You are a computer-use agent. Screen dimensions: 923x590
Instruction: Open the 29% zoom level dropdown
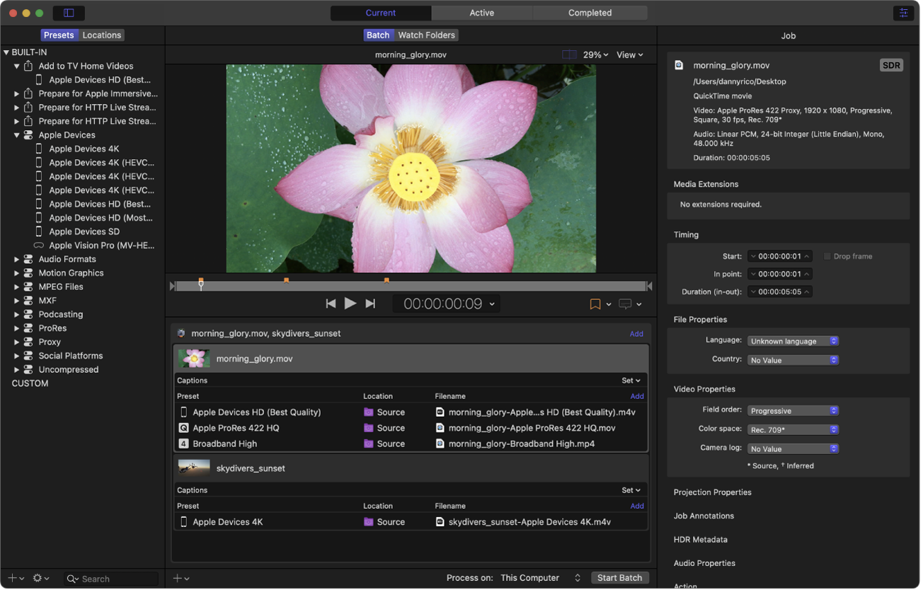coord(595,54)
